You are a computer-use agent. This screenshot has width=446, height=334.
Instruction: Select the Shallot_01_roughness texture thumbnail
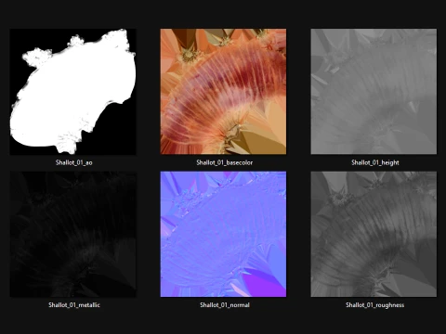coord(374,235)
